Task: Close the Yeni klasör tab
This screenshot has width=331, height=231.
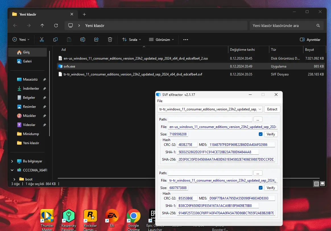Action: 72,14
